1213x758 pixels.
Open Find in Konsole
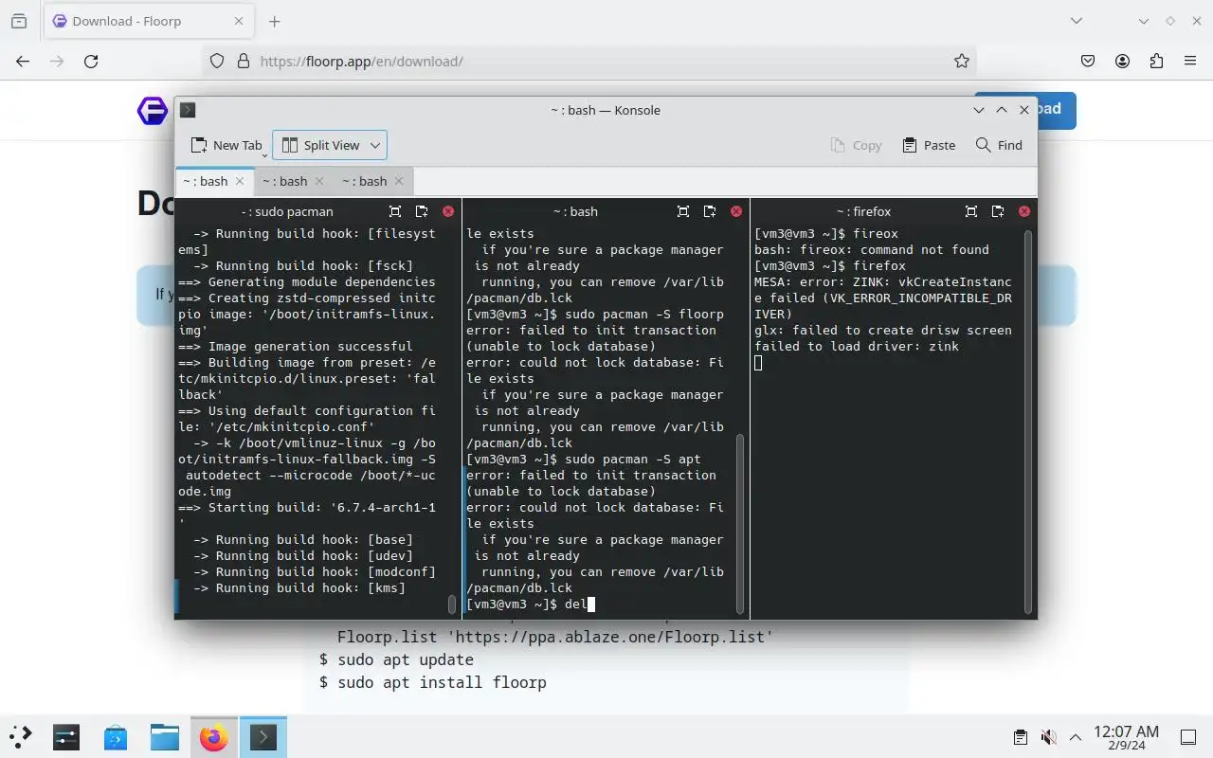999,145
